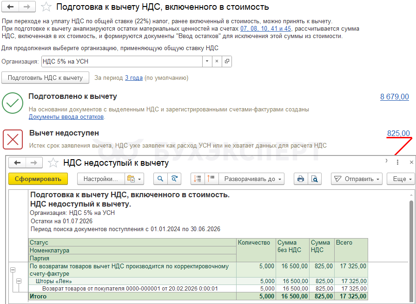The width and height of the screenshot is (416, 304).
Task: Open the 07, 08, 10, 41 и 45 accounts link
Action: [265, 29]
